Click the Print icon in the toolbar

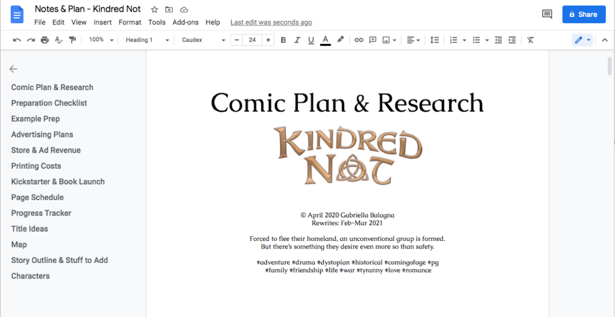tap(45, 39)
